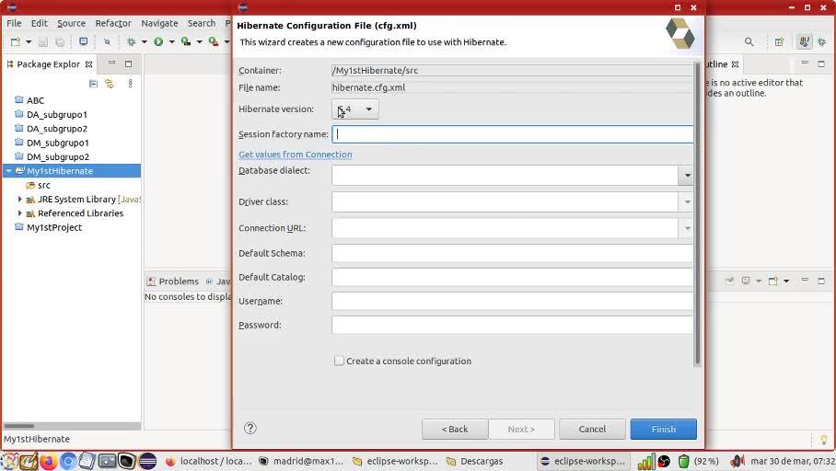Click Collapse All icon in Package Explorer
836x471 pixels.
pyautogui.click(x=93, y=84)
